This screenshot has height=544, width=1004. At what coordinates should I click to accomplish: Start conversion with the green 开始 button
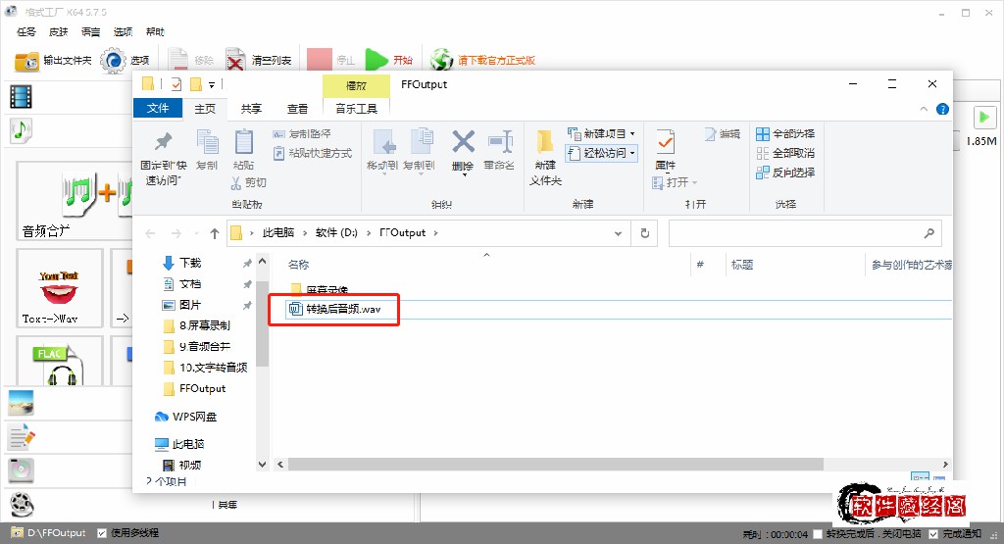388,60
